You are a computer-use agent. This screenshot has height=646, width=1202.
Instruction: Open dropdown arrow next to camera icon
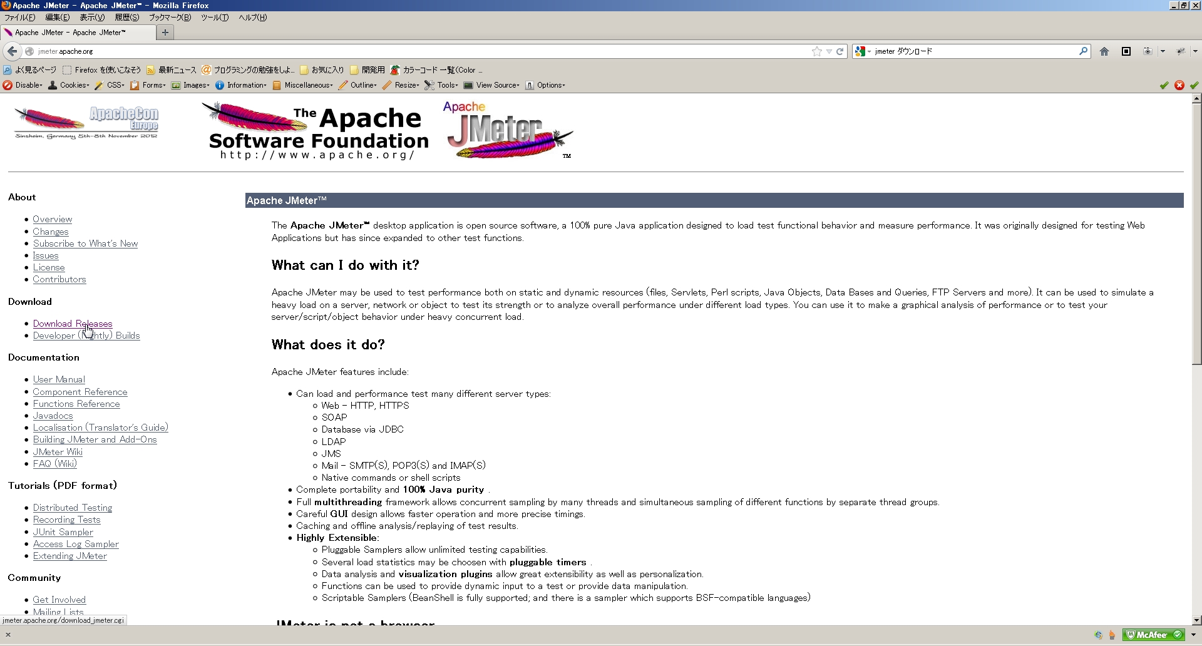tap(1163, 51)
